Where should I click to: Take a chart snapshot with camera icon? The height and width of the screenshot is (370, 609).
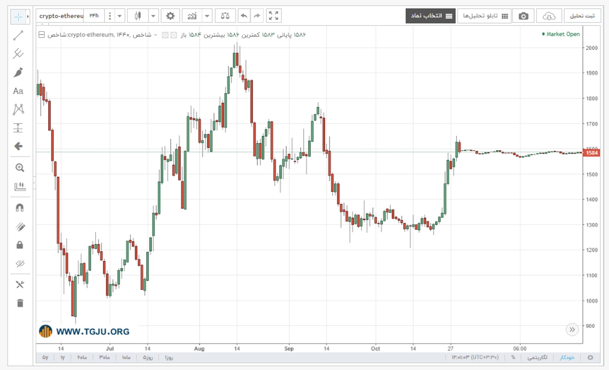click(x=523, y=16)
